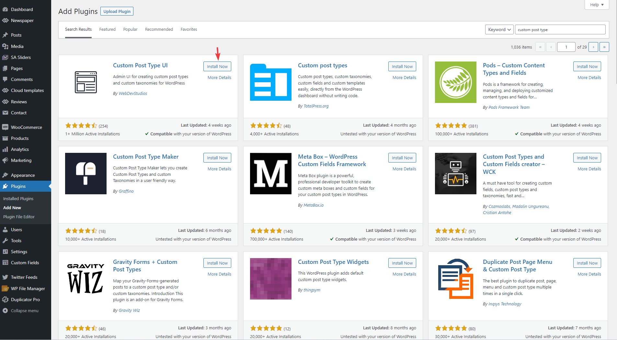Switch to the Recommended tab
The image size is (617, 340).
159,29
